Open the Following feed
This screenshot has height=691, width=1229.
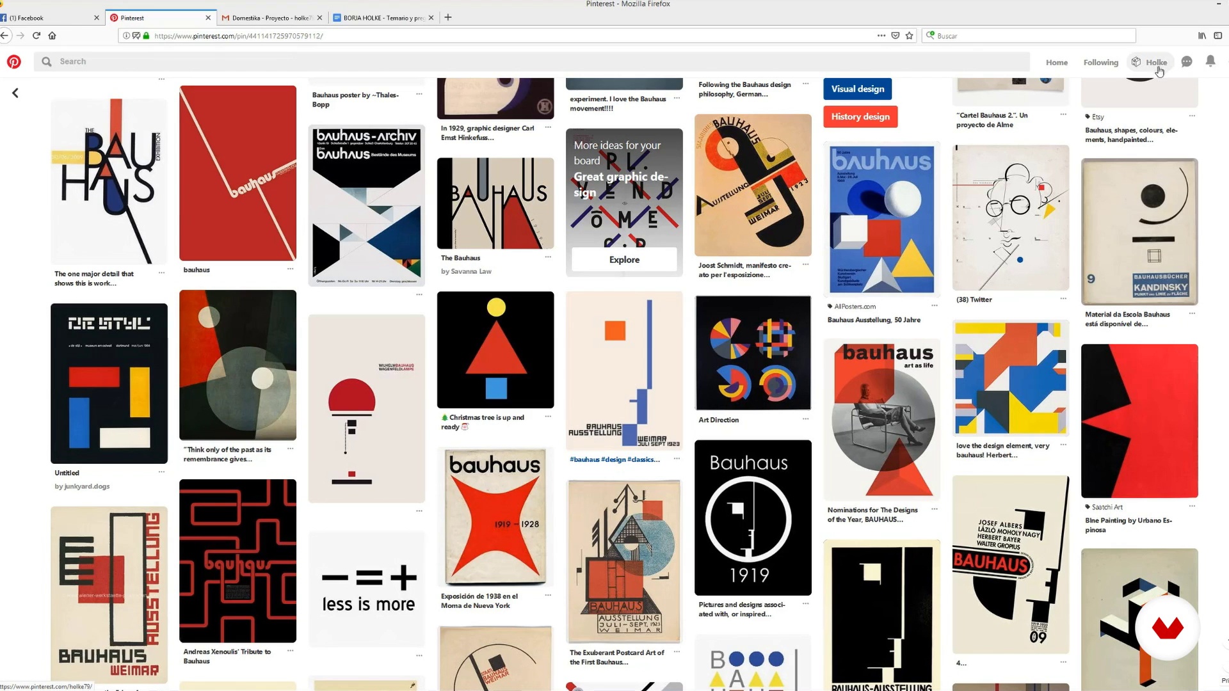click(1100, 62)
